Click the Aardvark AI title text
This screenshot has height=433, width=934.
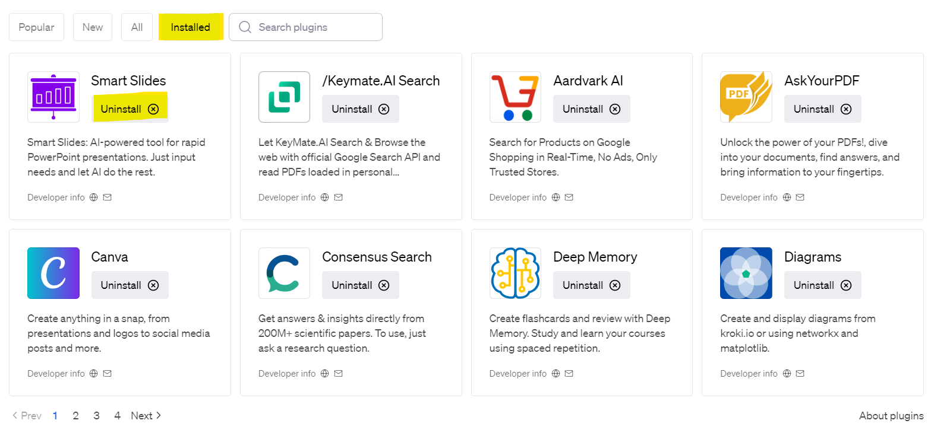coord(588,81)
